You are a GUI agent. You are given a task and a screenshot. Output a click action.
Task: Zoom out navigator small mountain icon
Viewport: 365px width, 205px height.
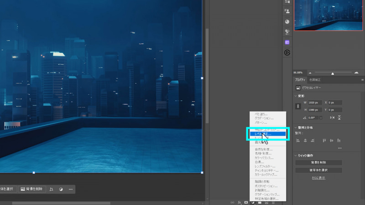[310, 73]
